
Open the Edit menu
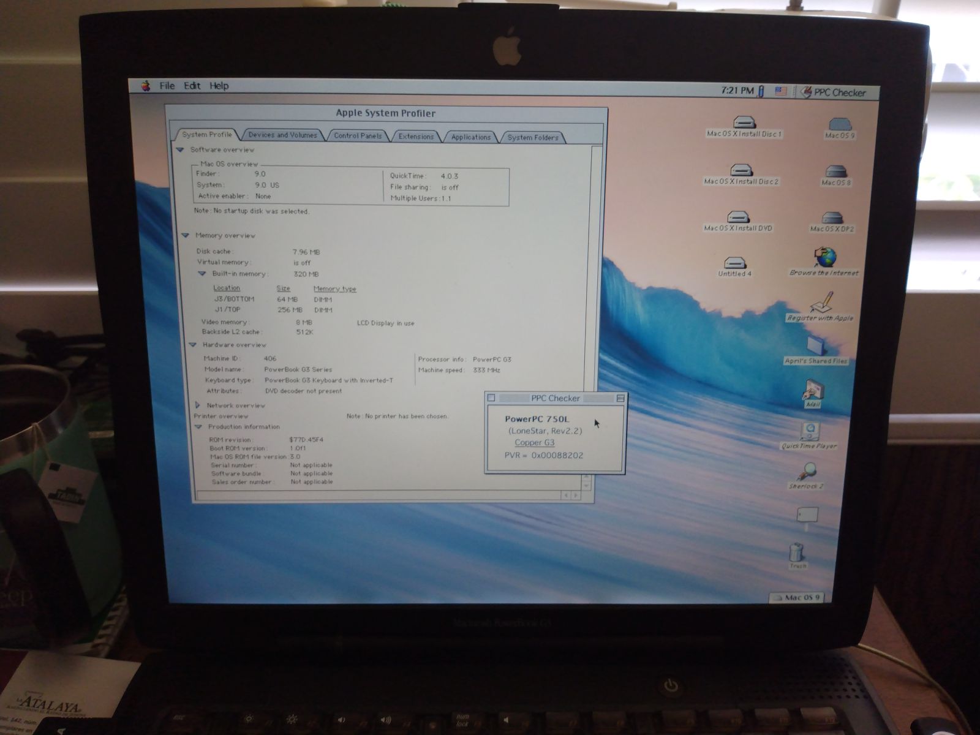tap(192, 86)
